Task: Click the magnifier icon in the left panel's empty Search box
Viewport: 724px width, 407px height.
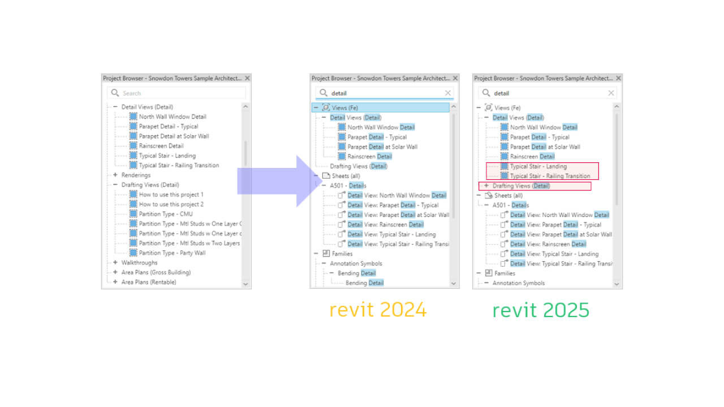Action: 115,93
